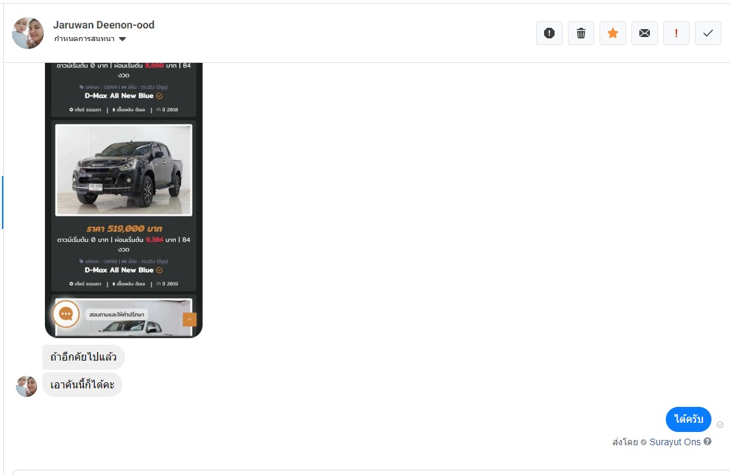The height and width of the screenshot is (475, 730).
Task: Click the sent message 'ได้ครับ' bubble
Action: (x=688, y=419)
